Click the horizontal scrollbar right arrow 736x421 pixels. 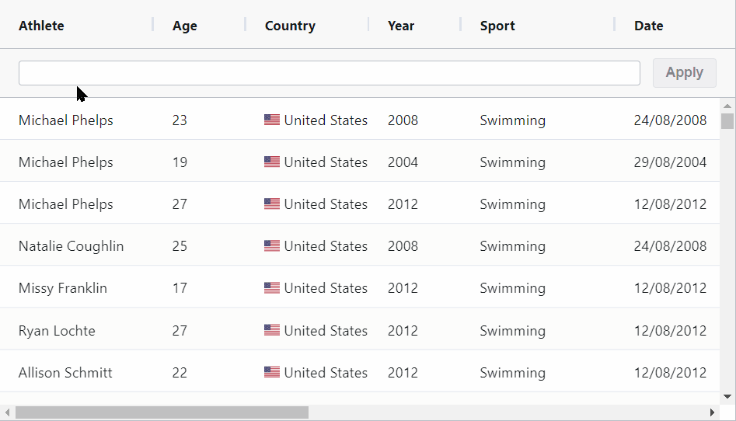point(712,412)
